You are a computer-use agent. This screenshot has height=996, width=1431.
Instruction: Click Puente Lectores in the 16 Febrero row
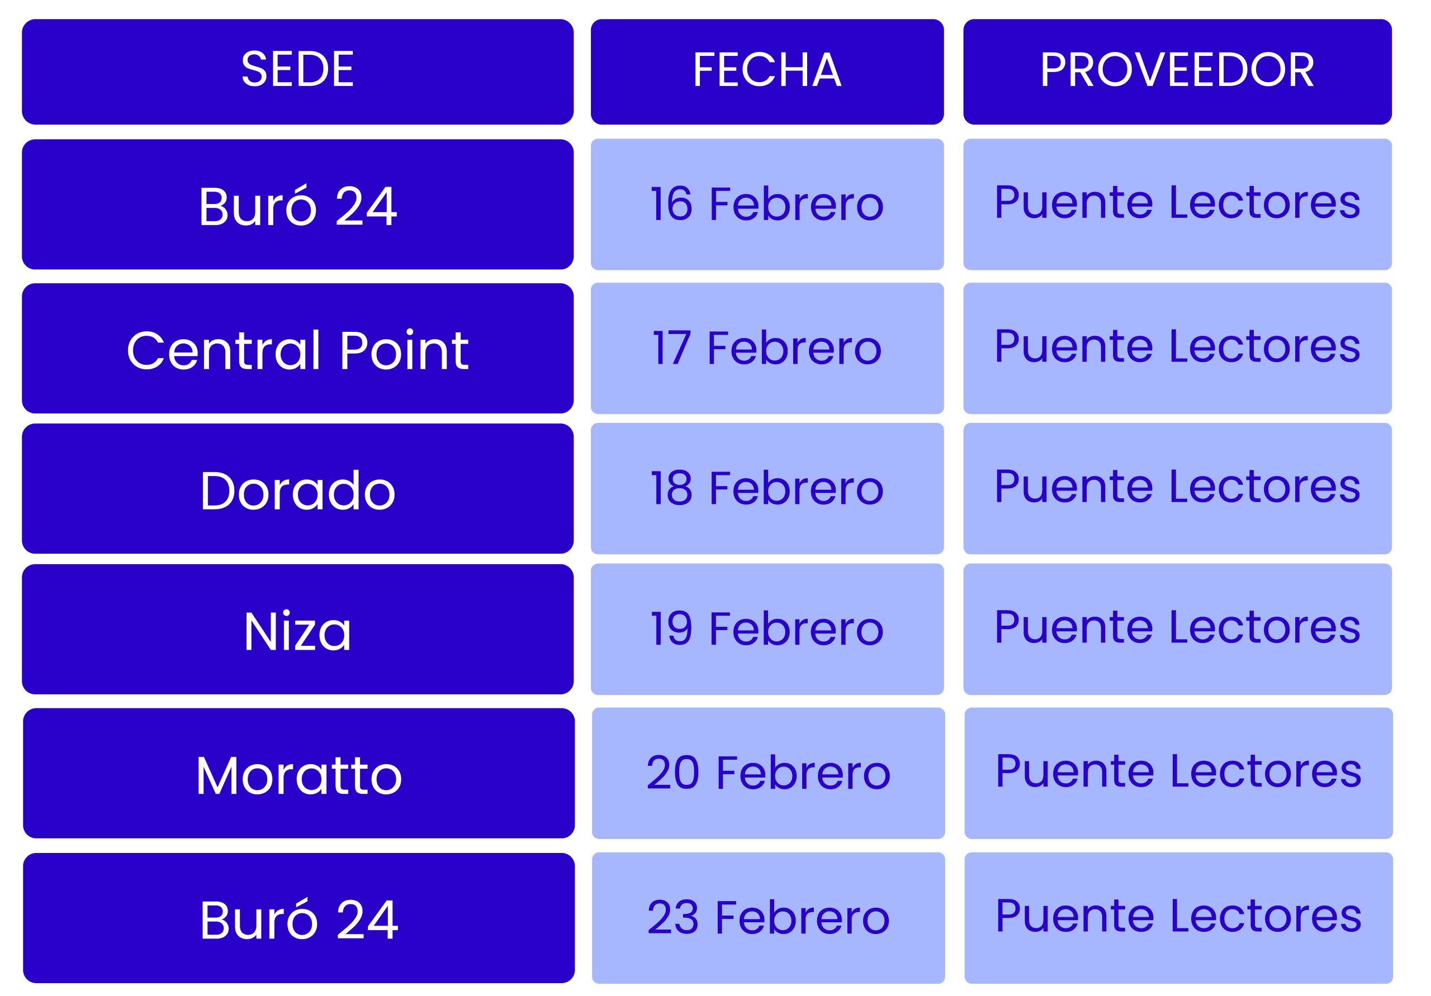pyautogui.click(x=1177, y=204)
